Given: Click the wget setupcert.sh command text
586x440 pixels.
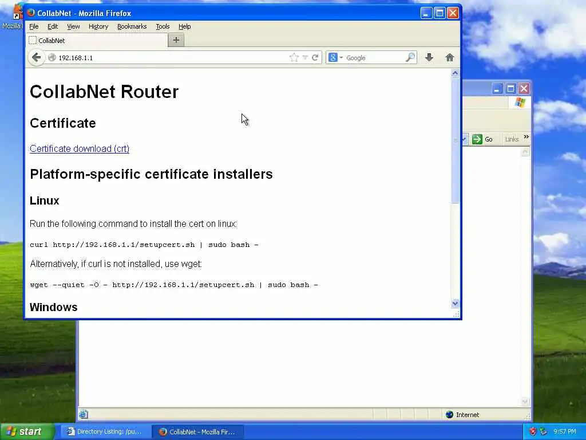Looking at the screenshot, I should tap(174, 285).
